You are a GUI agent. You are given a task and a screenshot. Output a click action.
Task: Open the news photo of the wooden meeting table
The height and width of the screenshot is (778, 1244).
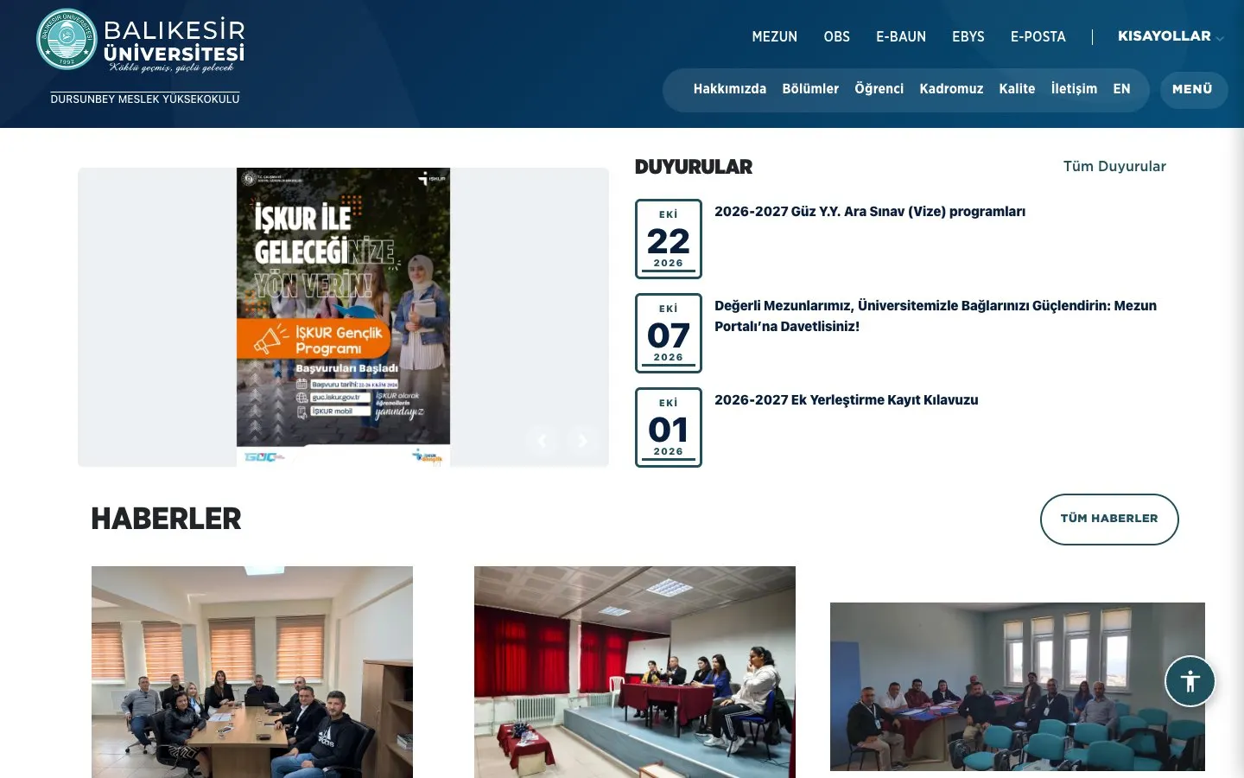coord(252,672)
